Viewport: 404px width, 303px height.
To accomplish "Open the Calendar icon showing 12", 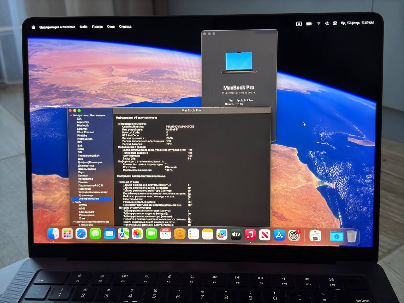I will click(x=165, y=234).
